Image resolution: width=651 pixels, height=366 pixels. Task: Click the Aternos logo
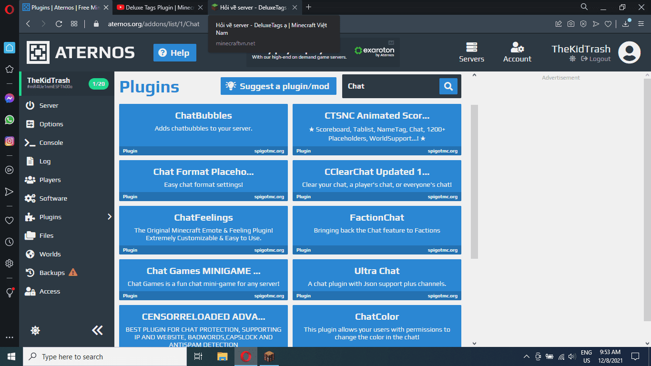click(81, 52)
